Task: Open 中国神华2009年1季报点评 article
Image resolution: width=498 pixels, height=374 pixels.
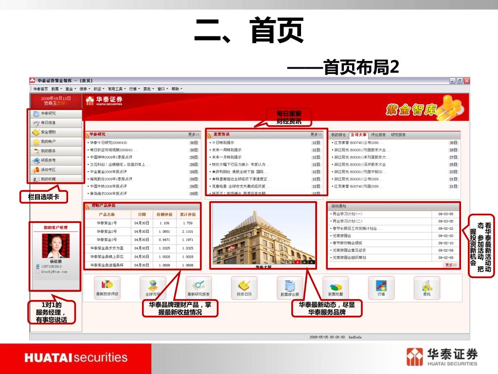Action: [x=111, y=157]
